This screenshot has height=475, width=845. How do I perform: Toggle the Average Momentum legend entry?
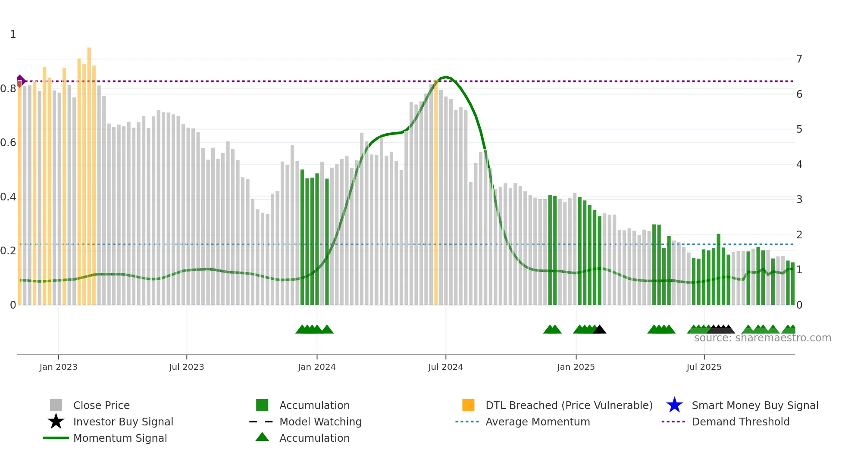(x=538, y=422)
